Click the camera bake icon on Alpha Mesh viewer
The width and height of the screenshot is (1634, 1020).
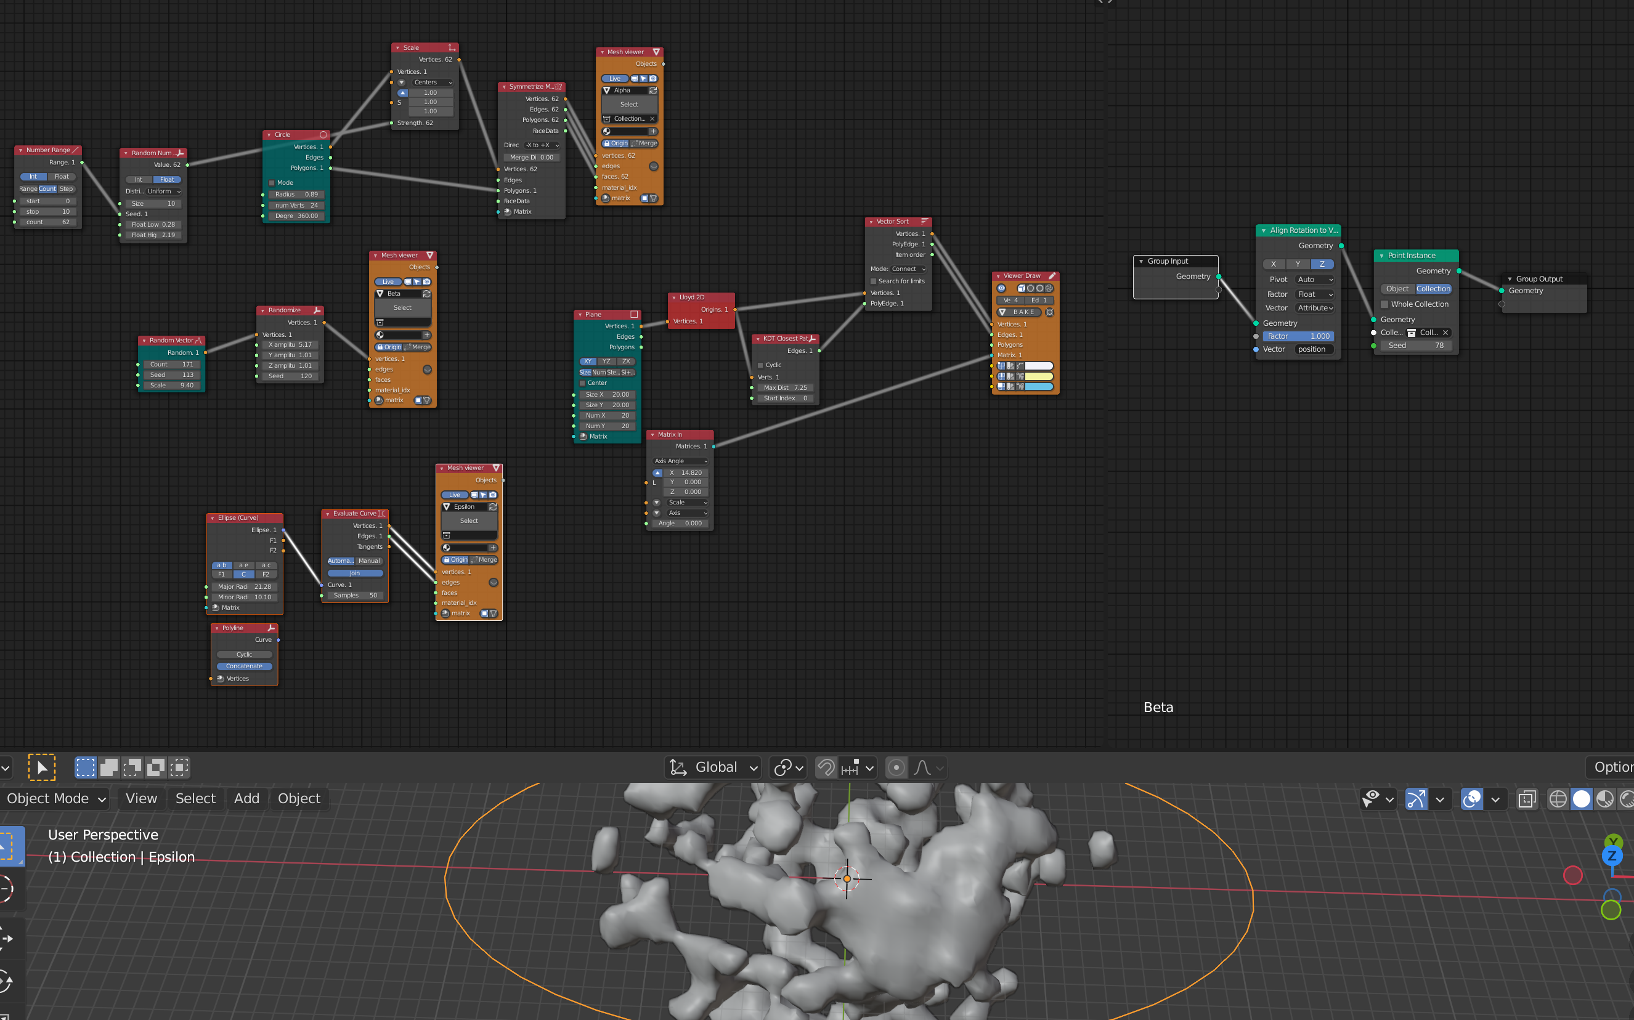654,79
